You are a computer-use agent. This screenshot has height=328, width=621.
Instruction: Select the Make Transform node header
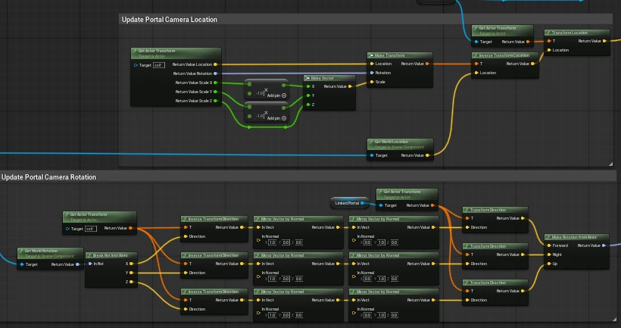coord(400,55)
